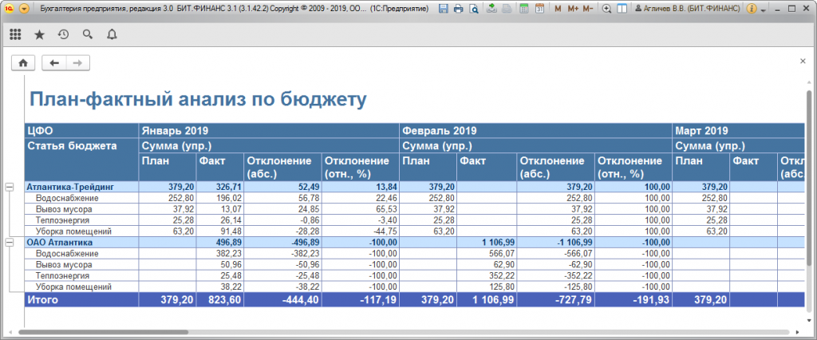Open the sections menu grid icon
Image resolution: width=817 pixels, height=340 pixels.
tap(15, 34)
